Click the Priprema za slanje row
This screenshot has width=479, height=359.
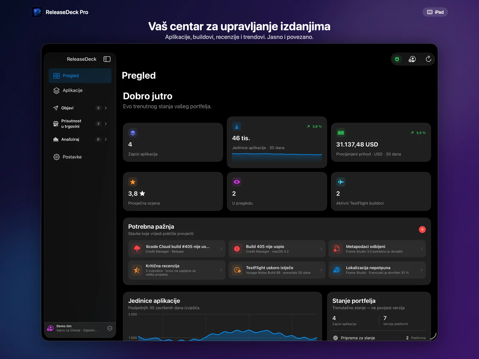pos(379,338)
